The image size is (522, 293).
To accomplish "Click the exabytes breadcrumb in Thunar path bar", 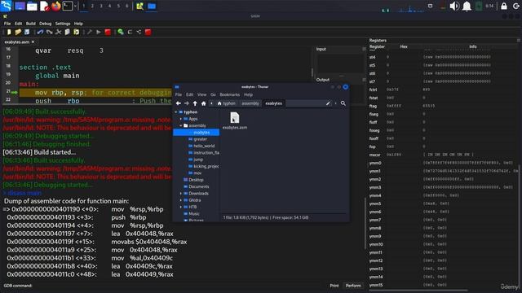I will click(x=274, y=103).
